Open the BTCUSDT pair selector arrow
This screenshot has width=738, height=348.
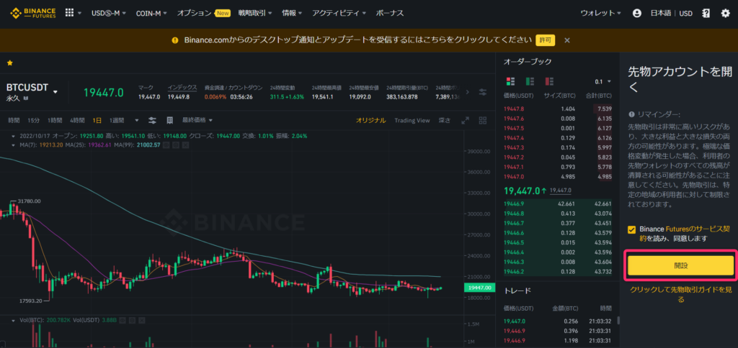tap(55, 92)
